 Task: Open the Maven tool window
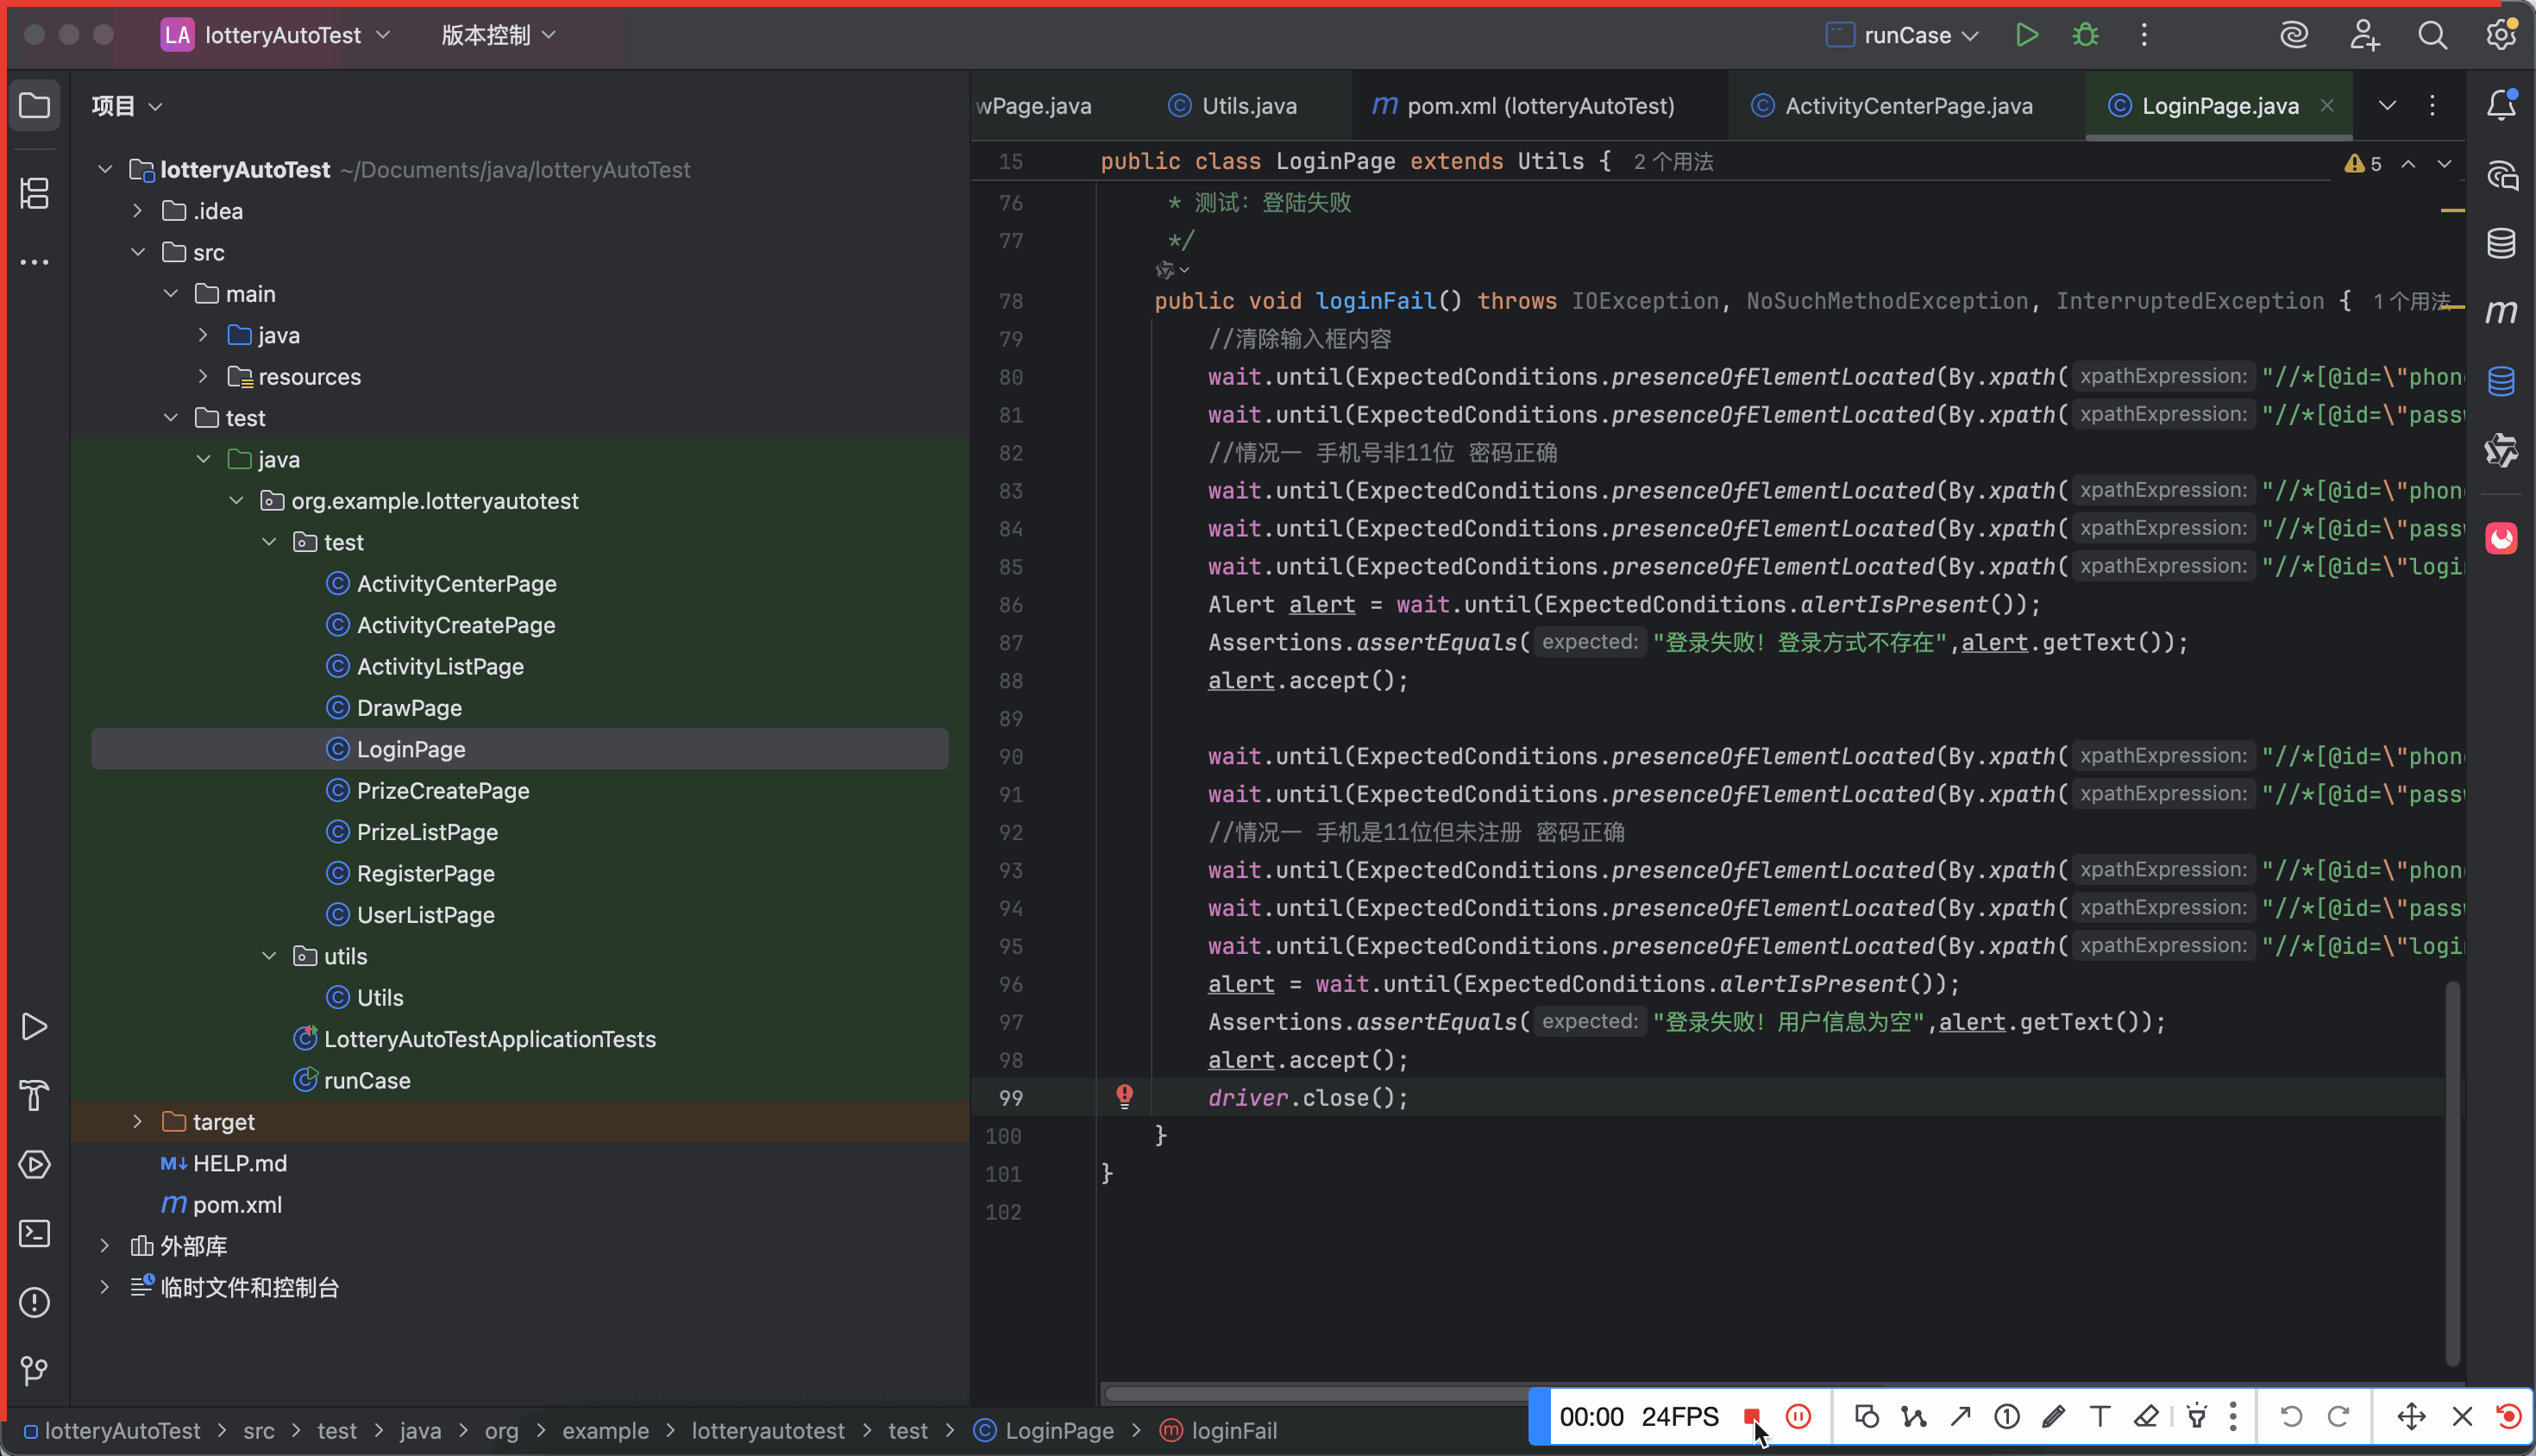(x=2501, y=312)
